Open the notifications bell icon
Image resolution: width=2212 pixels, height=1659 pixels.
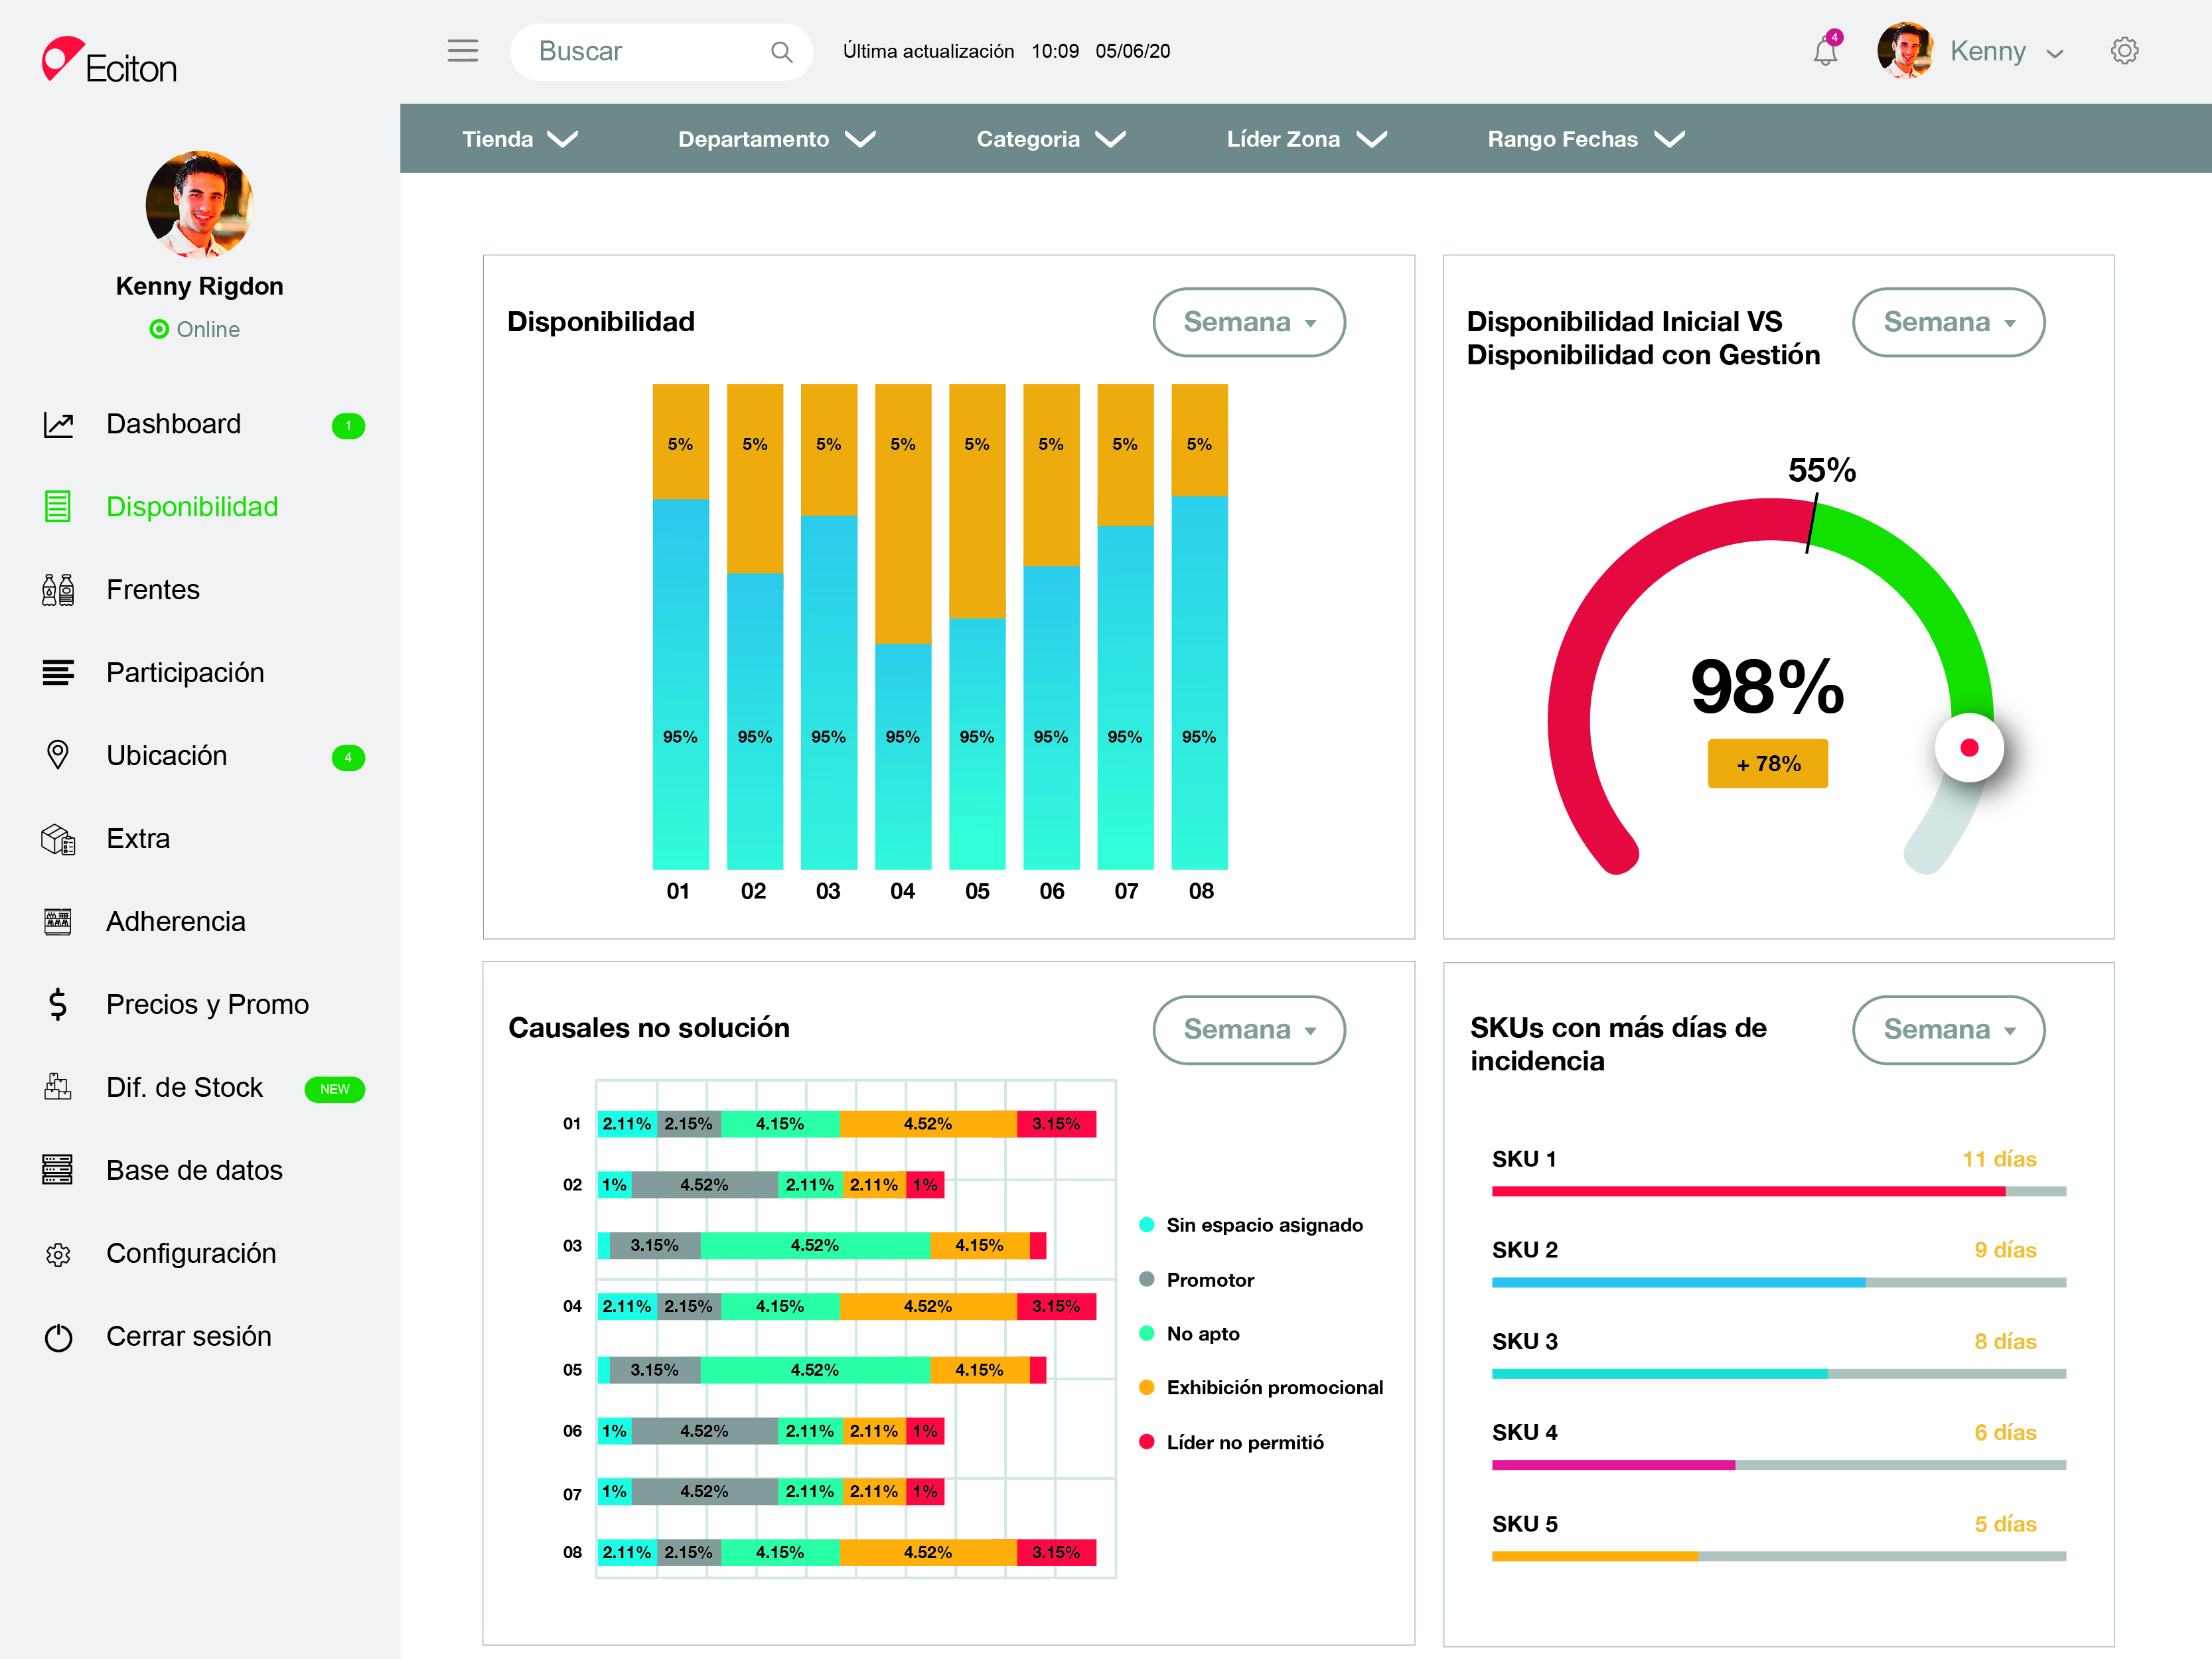[1824, 51]
